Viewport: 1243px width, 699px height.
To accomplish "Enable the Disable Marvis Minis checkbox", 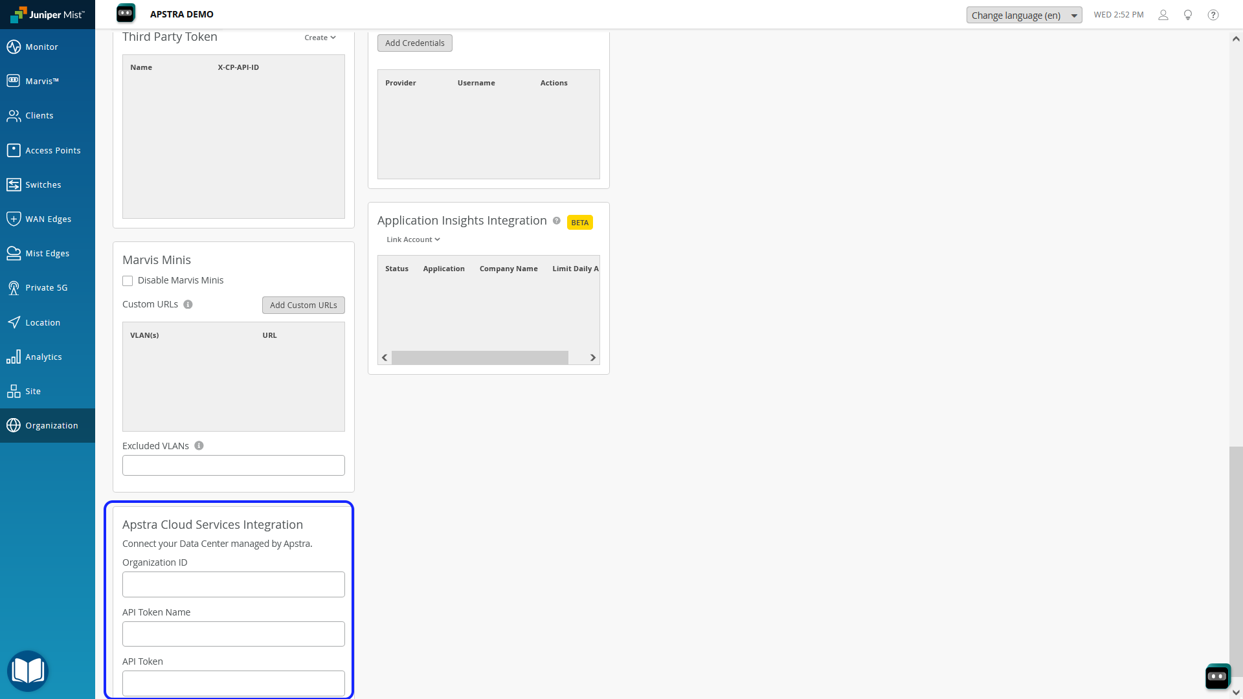I will point(128,281).
